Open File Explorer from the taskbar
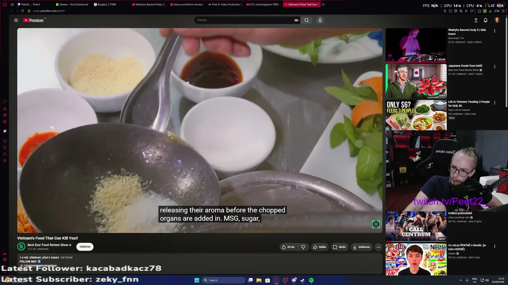The width and height of the screenshot is (508, 285). coord(259,280)
